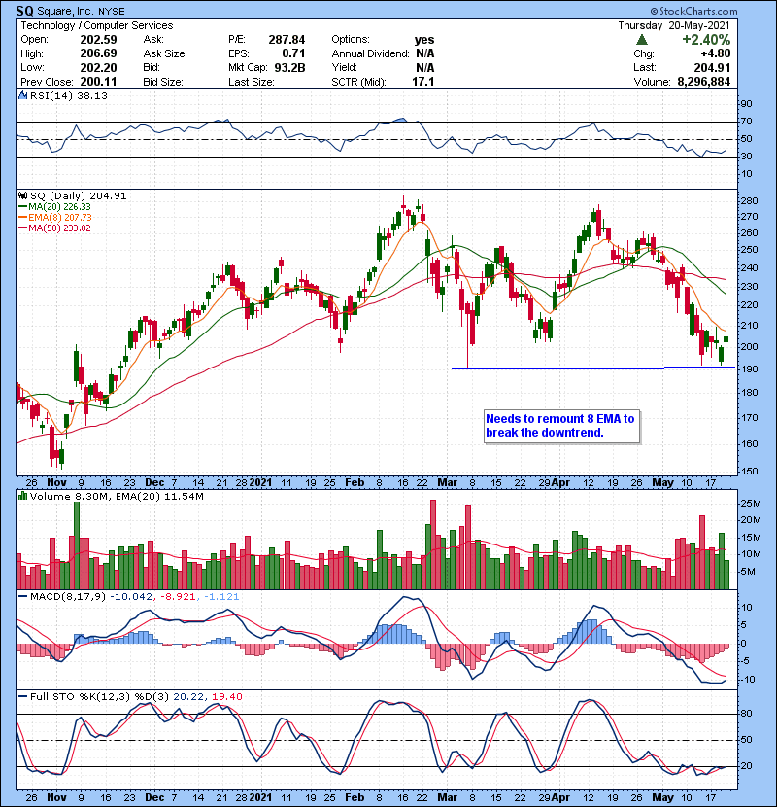Click the Dec label on price chart axis
Viewport: 777px width, 807px height.
coord(154,483)
